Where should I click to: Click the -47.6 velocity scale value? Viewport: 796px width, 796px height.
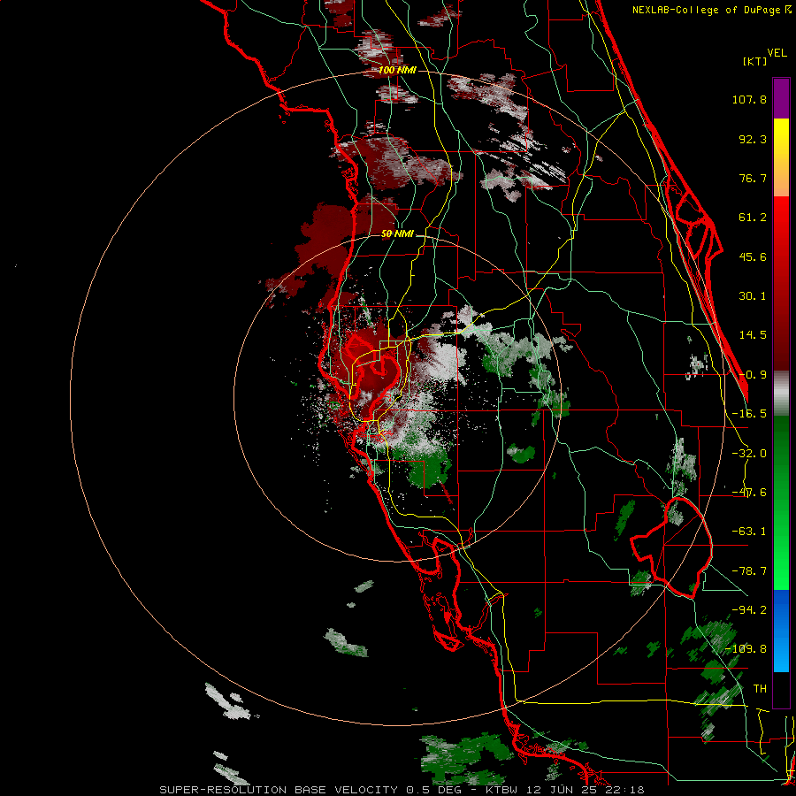[749, 493]
